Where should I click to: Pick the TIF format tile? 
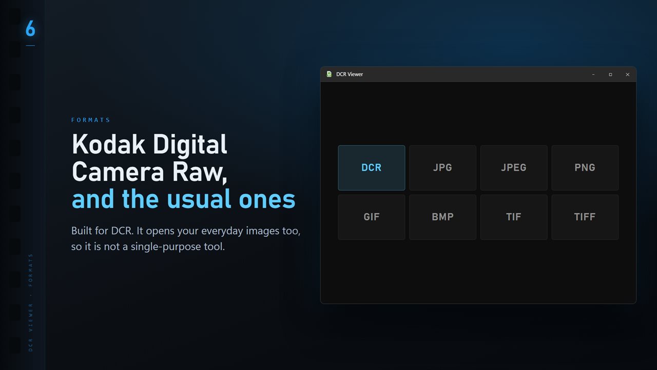[514, 217]
